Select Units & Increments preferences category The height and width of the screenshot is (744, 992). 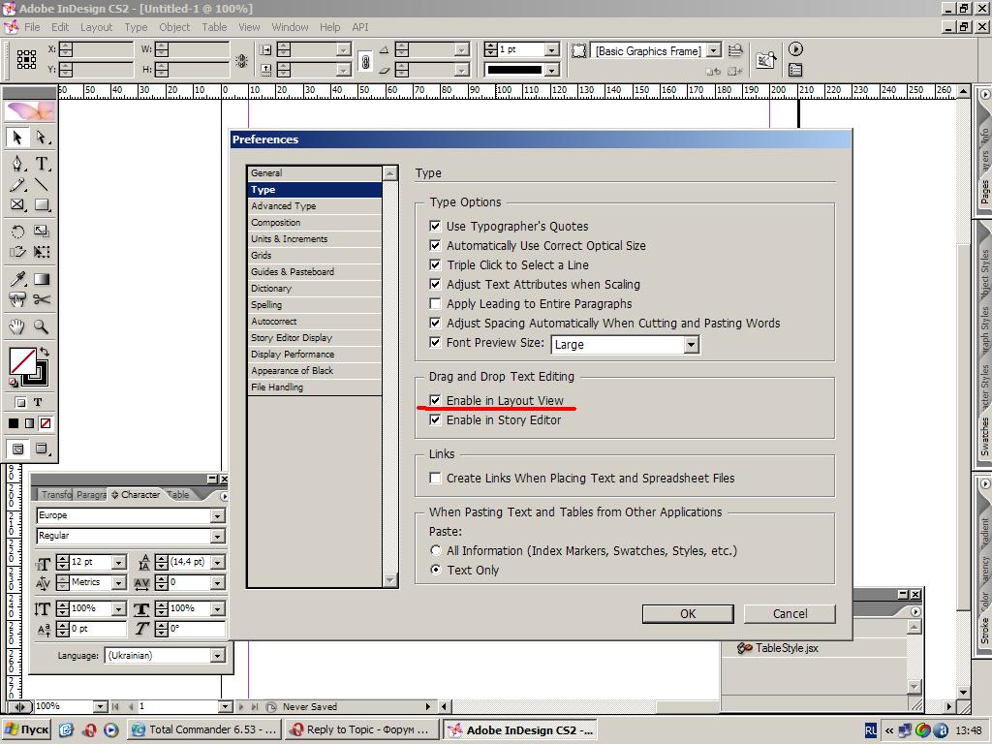[x=315, y=238]
